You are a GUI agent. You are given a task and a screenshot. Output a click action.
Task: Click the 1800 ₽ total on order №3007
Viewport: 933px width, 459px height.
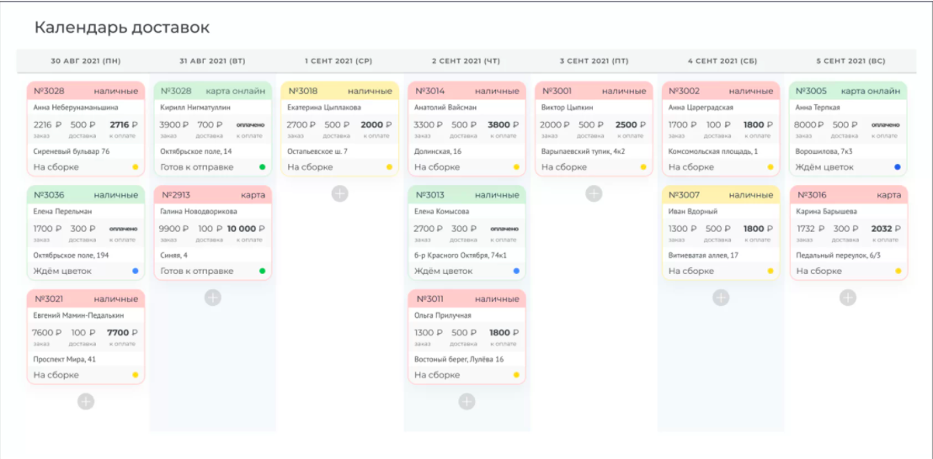[753, 229]
